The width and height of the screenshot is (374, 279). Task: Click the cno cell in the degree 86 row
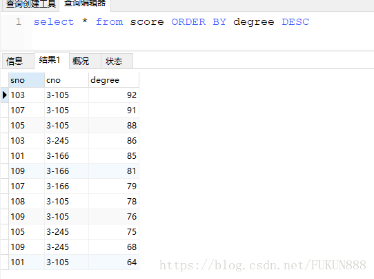pyautogui.click(x=66, y=141)
